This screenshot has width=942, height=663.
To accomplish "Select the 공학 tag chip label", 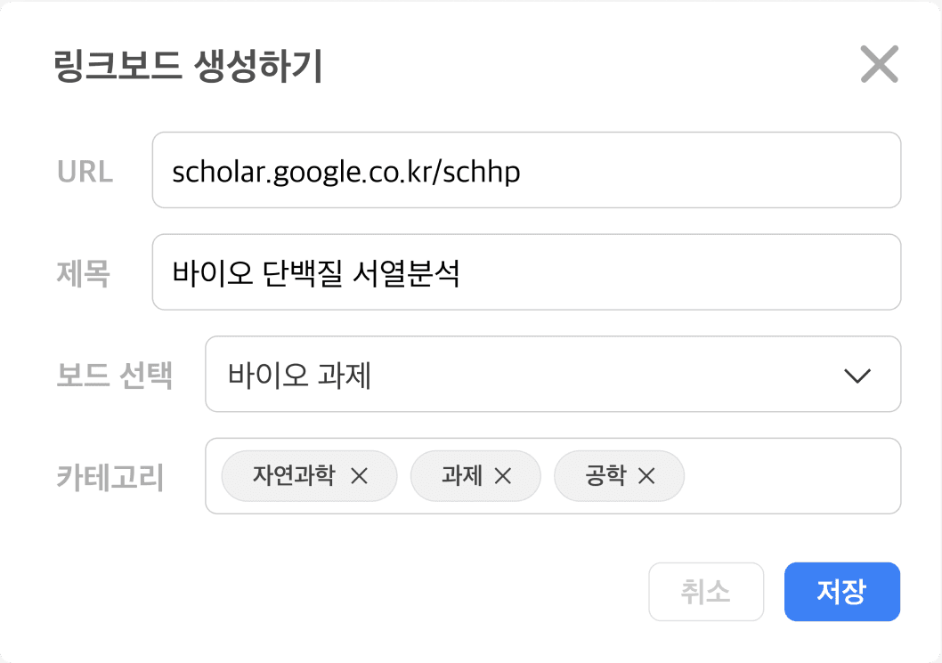I will tap(605, 475).
